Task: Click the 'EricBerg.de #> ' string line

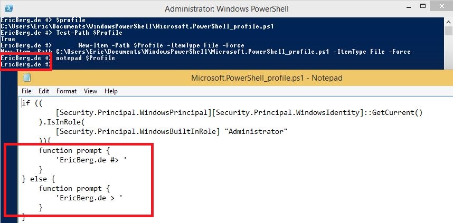Action: (x=91, y=160)
